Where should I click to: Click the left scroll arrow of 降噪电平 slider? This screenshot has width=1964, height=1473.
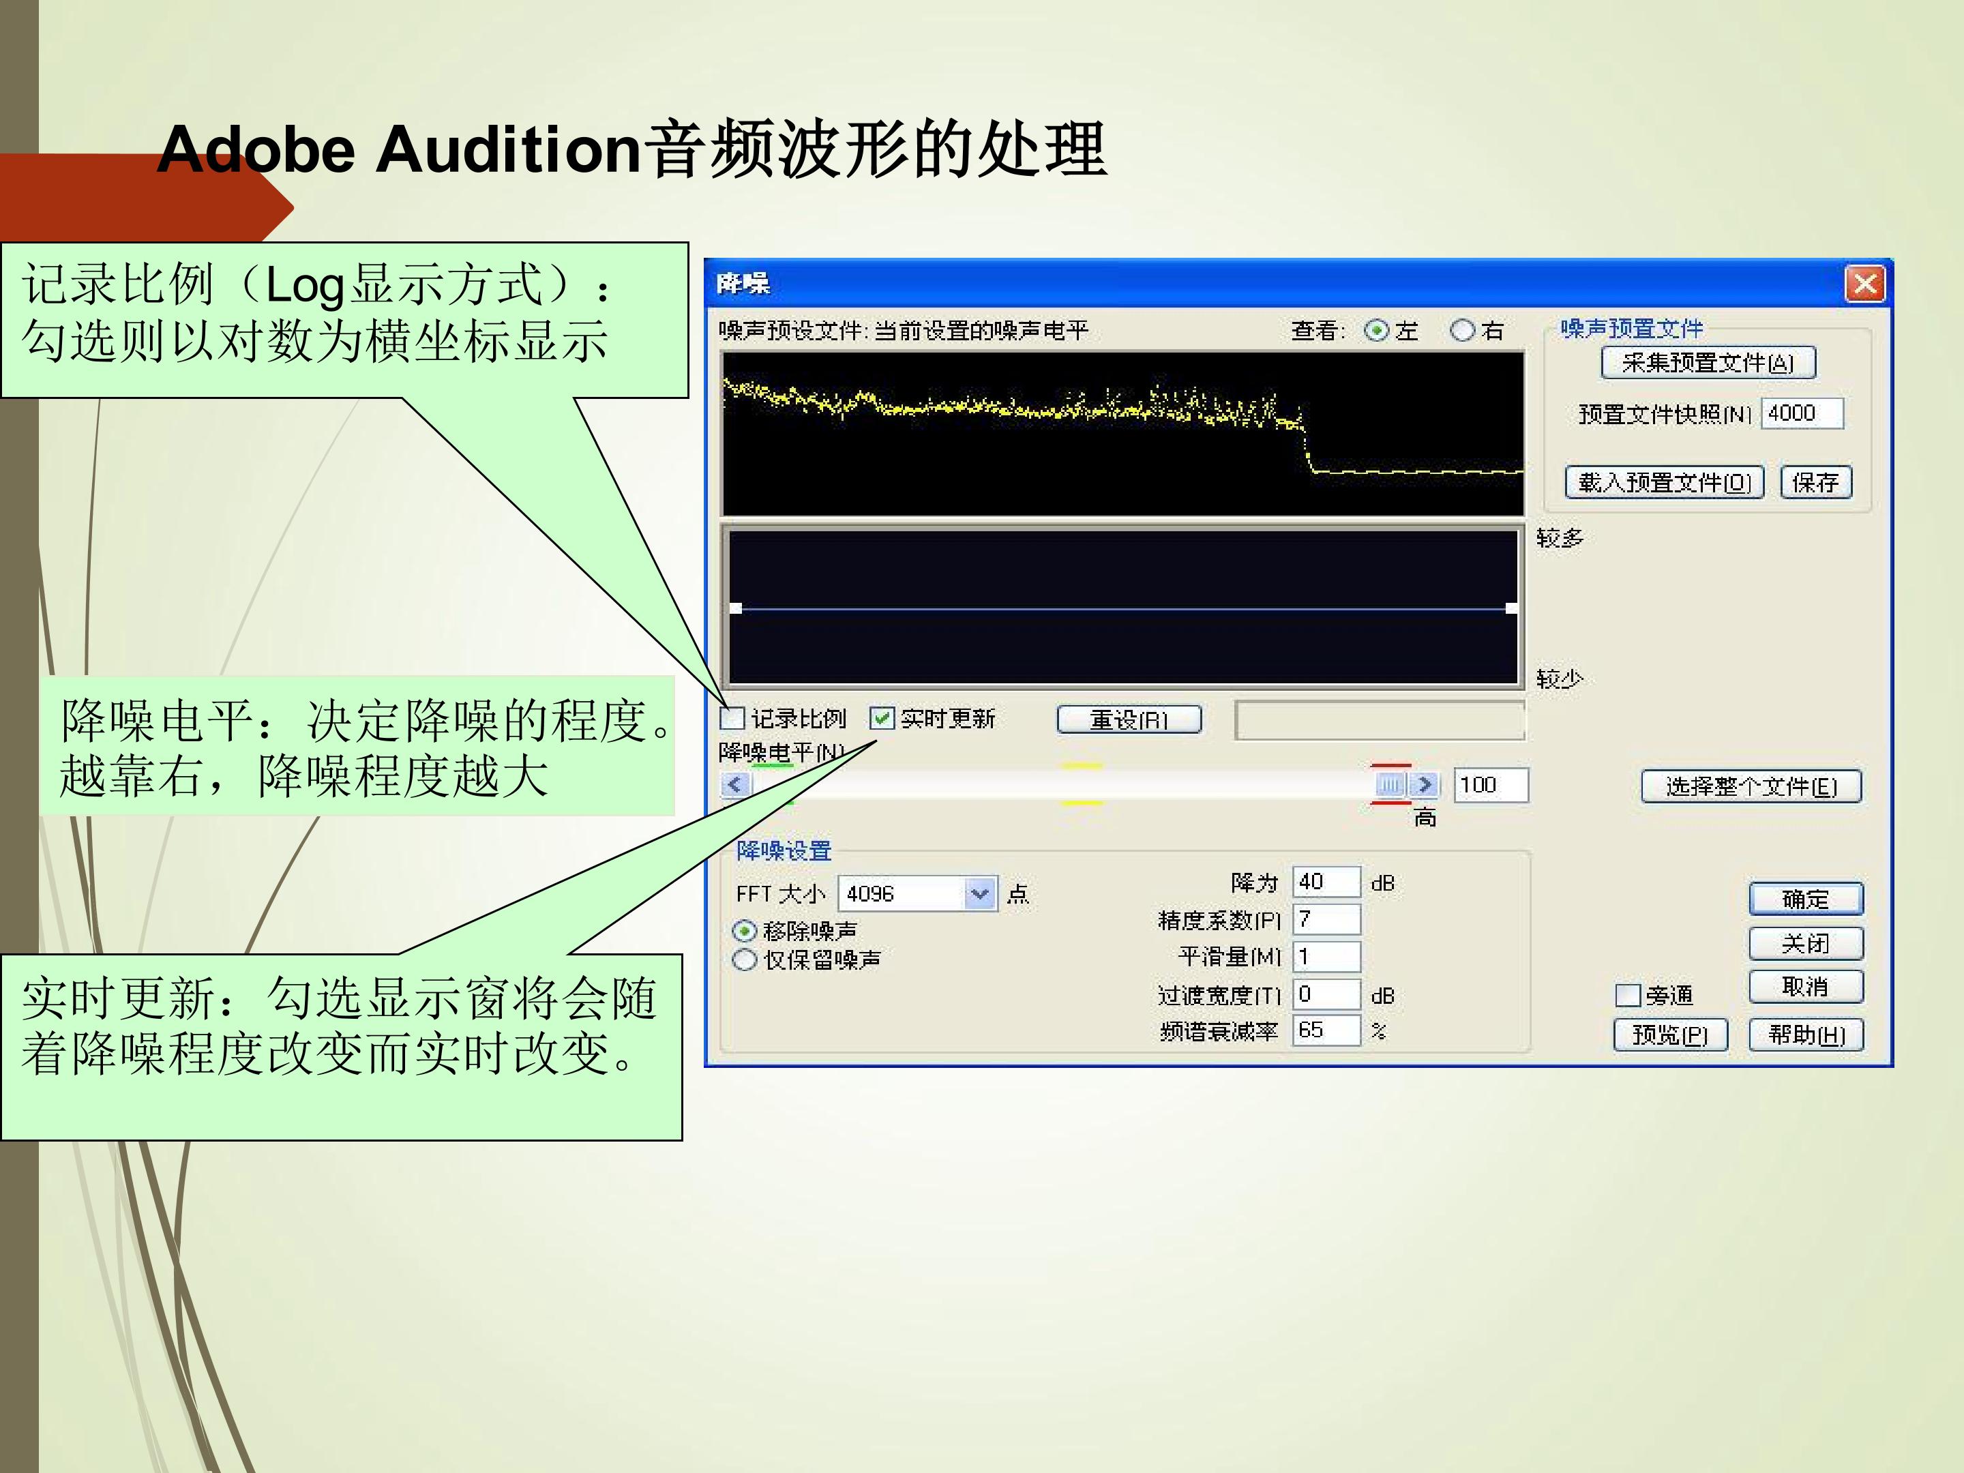pyautogui.click(x=735, y=785)
